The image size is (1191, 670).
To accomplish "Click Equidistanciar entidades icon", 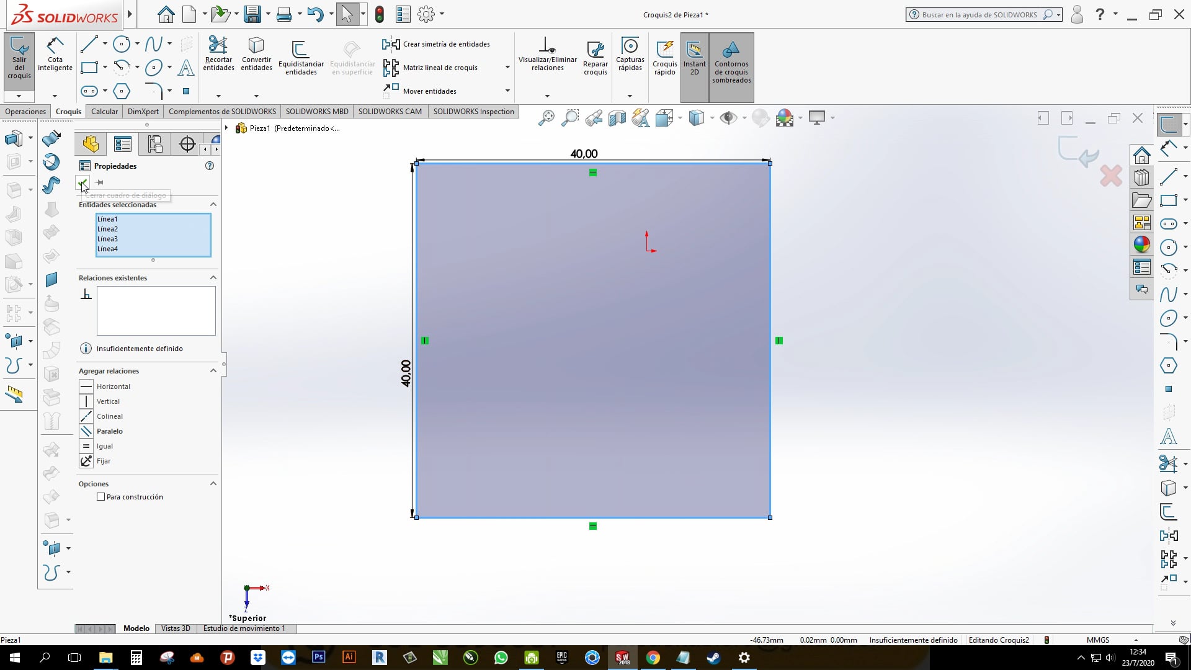I will [x=301, y=58].
